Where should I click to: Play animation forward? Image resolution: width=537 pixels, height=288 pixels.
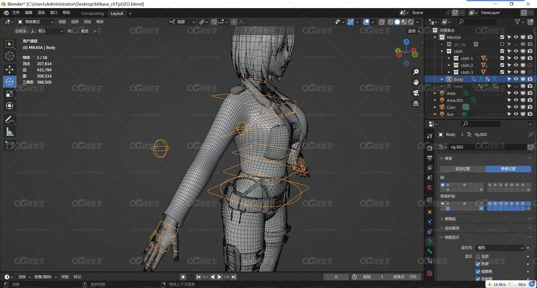pos(220,277)
